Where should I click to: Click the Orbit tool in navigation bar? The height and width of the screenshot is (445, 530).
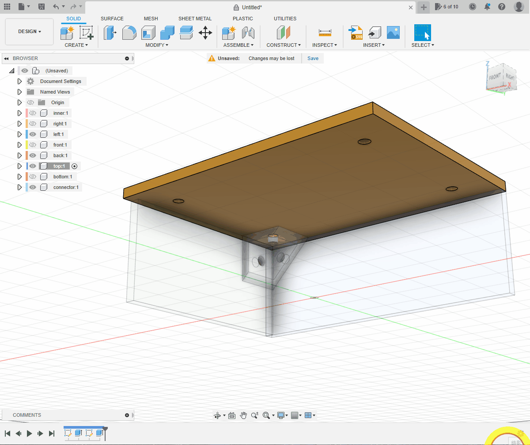[217, 415]
